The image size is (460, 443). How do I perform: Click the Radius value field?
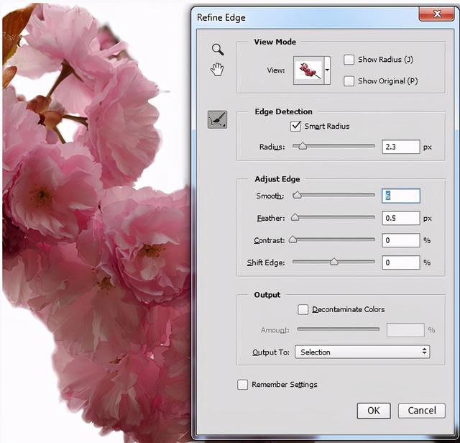coord(401,147)
